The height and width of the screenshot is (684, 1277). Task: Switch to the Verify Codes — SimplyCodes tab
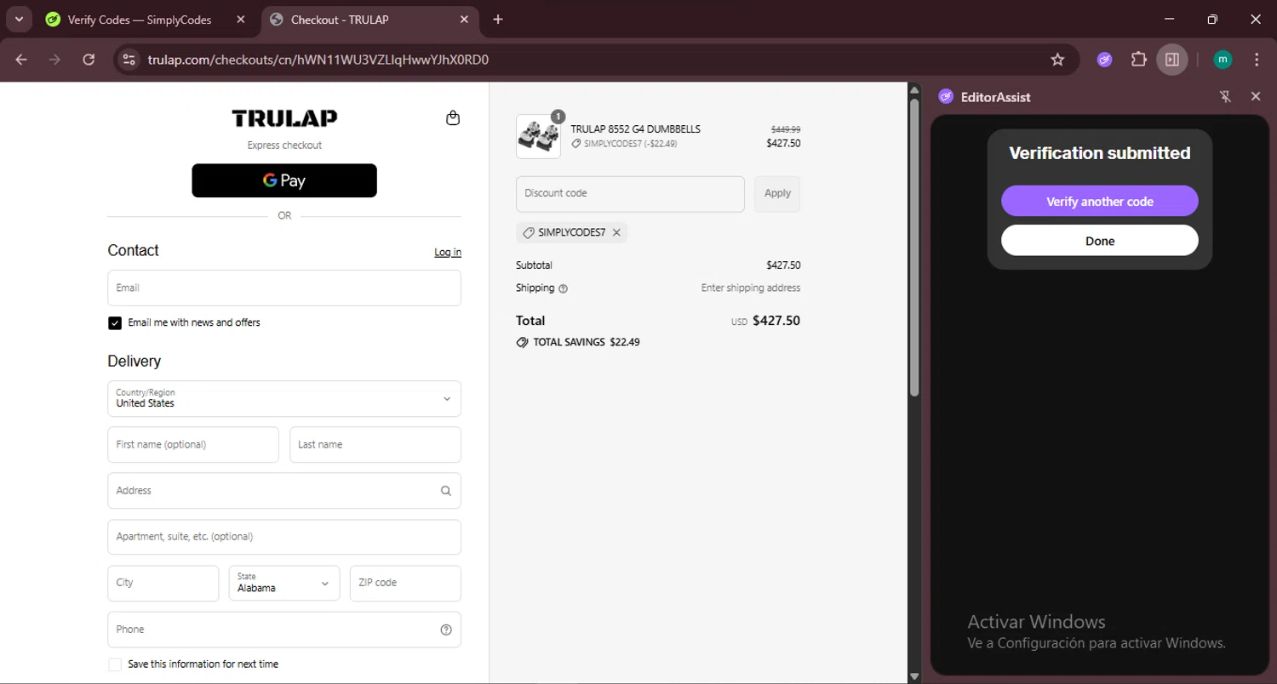[x=146, y=20]
